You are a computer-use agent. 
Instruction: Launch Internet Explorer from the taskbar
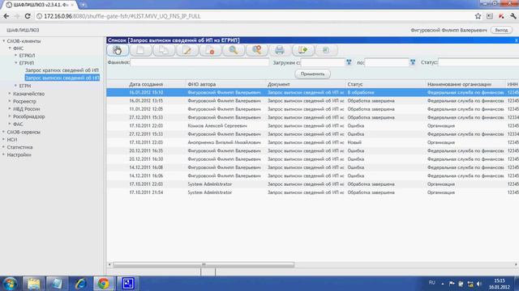(x=80, y=284)
